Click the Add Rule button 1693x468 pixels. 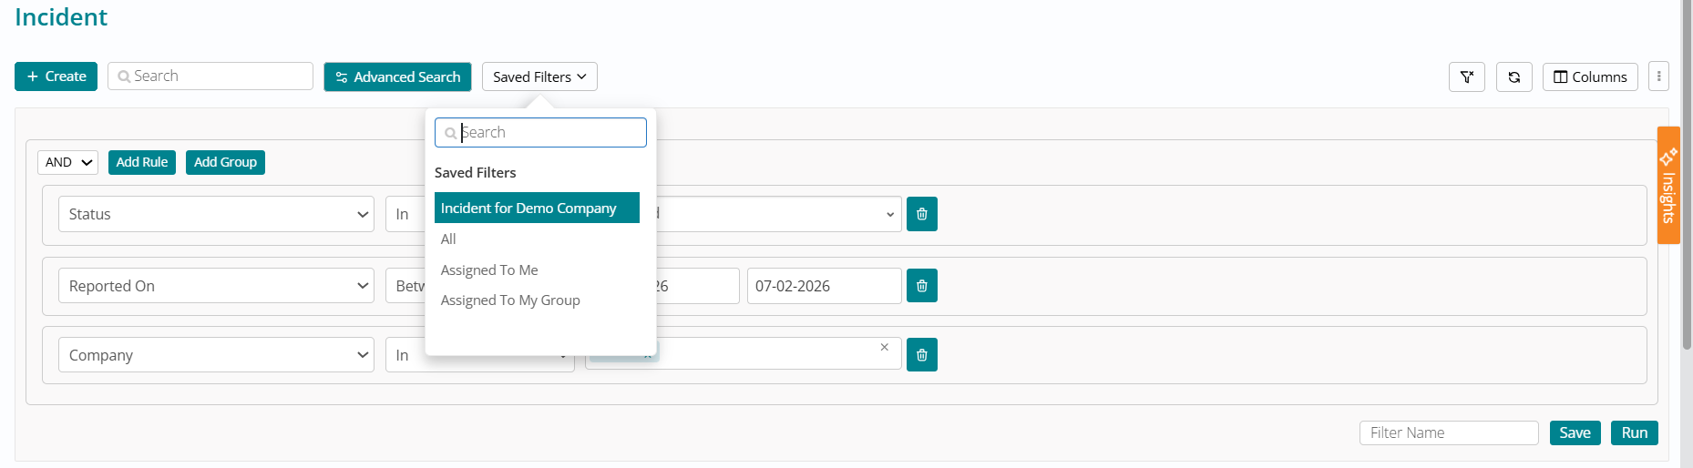pos(141,162)
